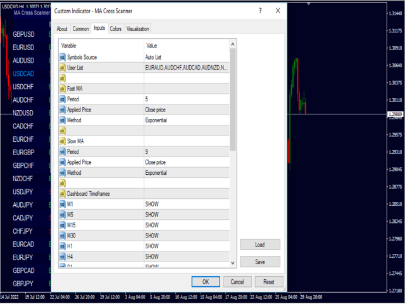
Task: Select GBPCHF in the MA Cross Scanner list
Action: pos(23,165)
